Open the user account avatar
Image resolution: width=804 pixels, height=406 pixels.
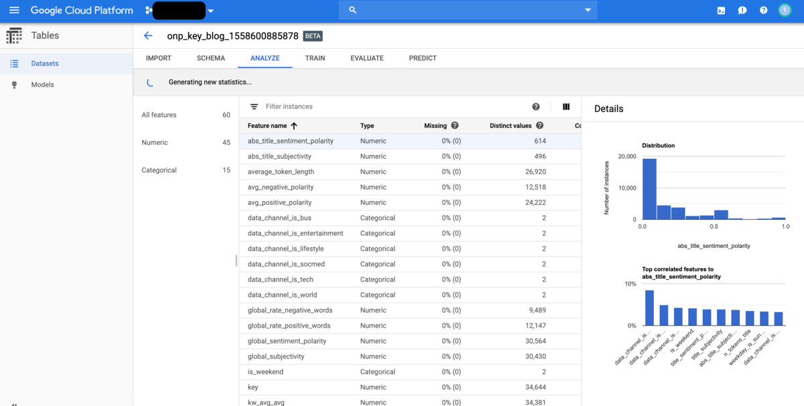click(x=785, y=11)
